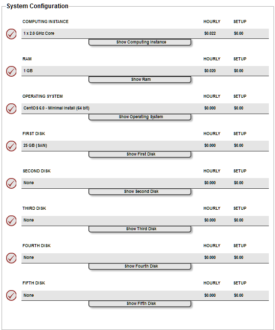Click the checkmark icon beside Second Disk
Screen dimensions: 275x330
[x=11, y=183]
